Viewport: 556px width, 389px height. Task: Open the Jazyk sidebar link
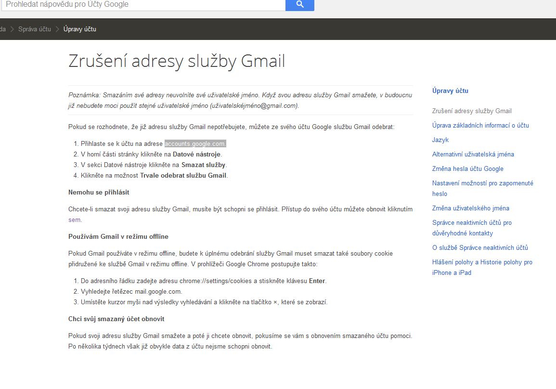[440, 140]
